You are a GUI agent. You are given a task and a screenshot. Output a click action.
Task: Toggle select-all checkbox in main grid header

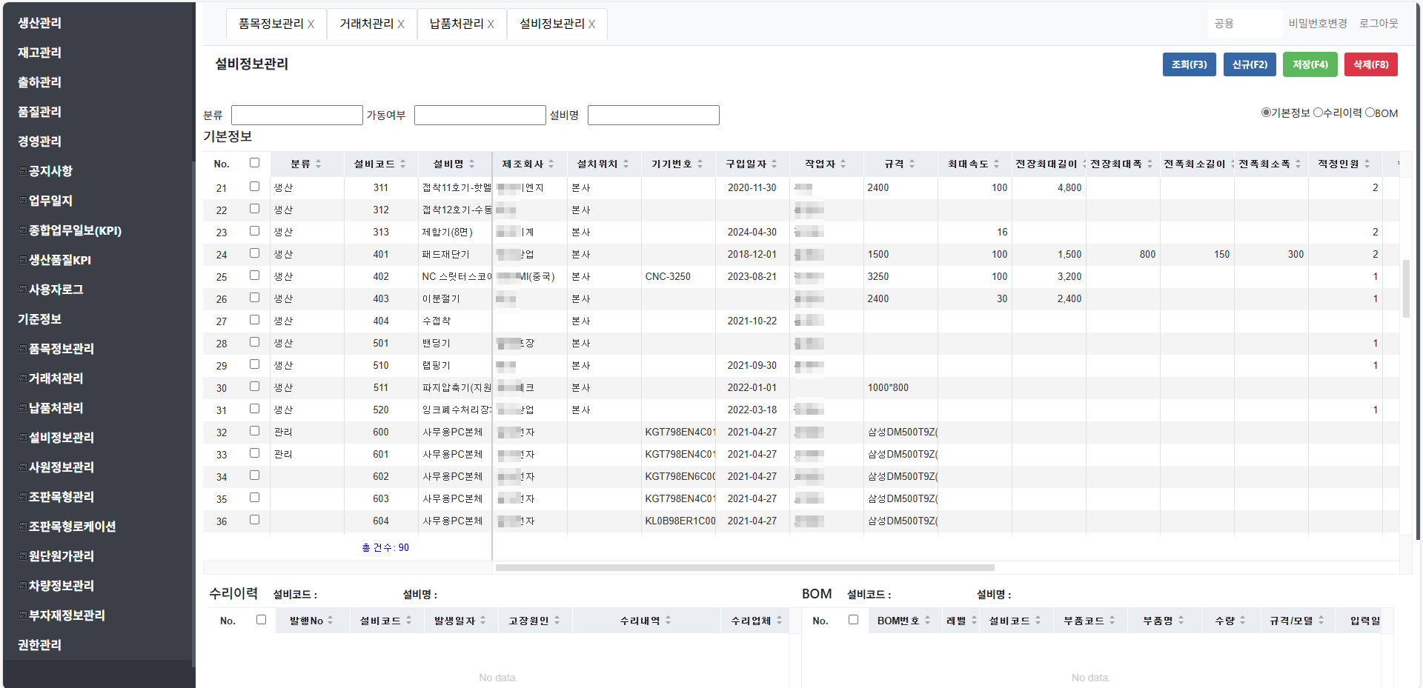coord(254,163)
